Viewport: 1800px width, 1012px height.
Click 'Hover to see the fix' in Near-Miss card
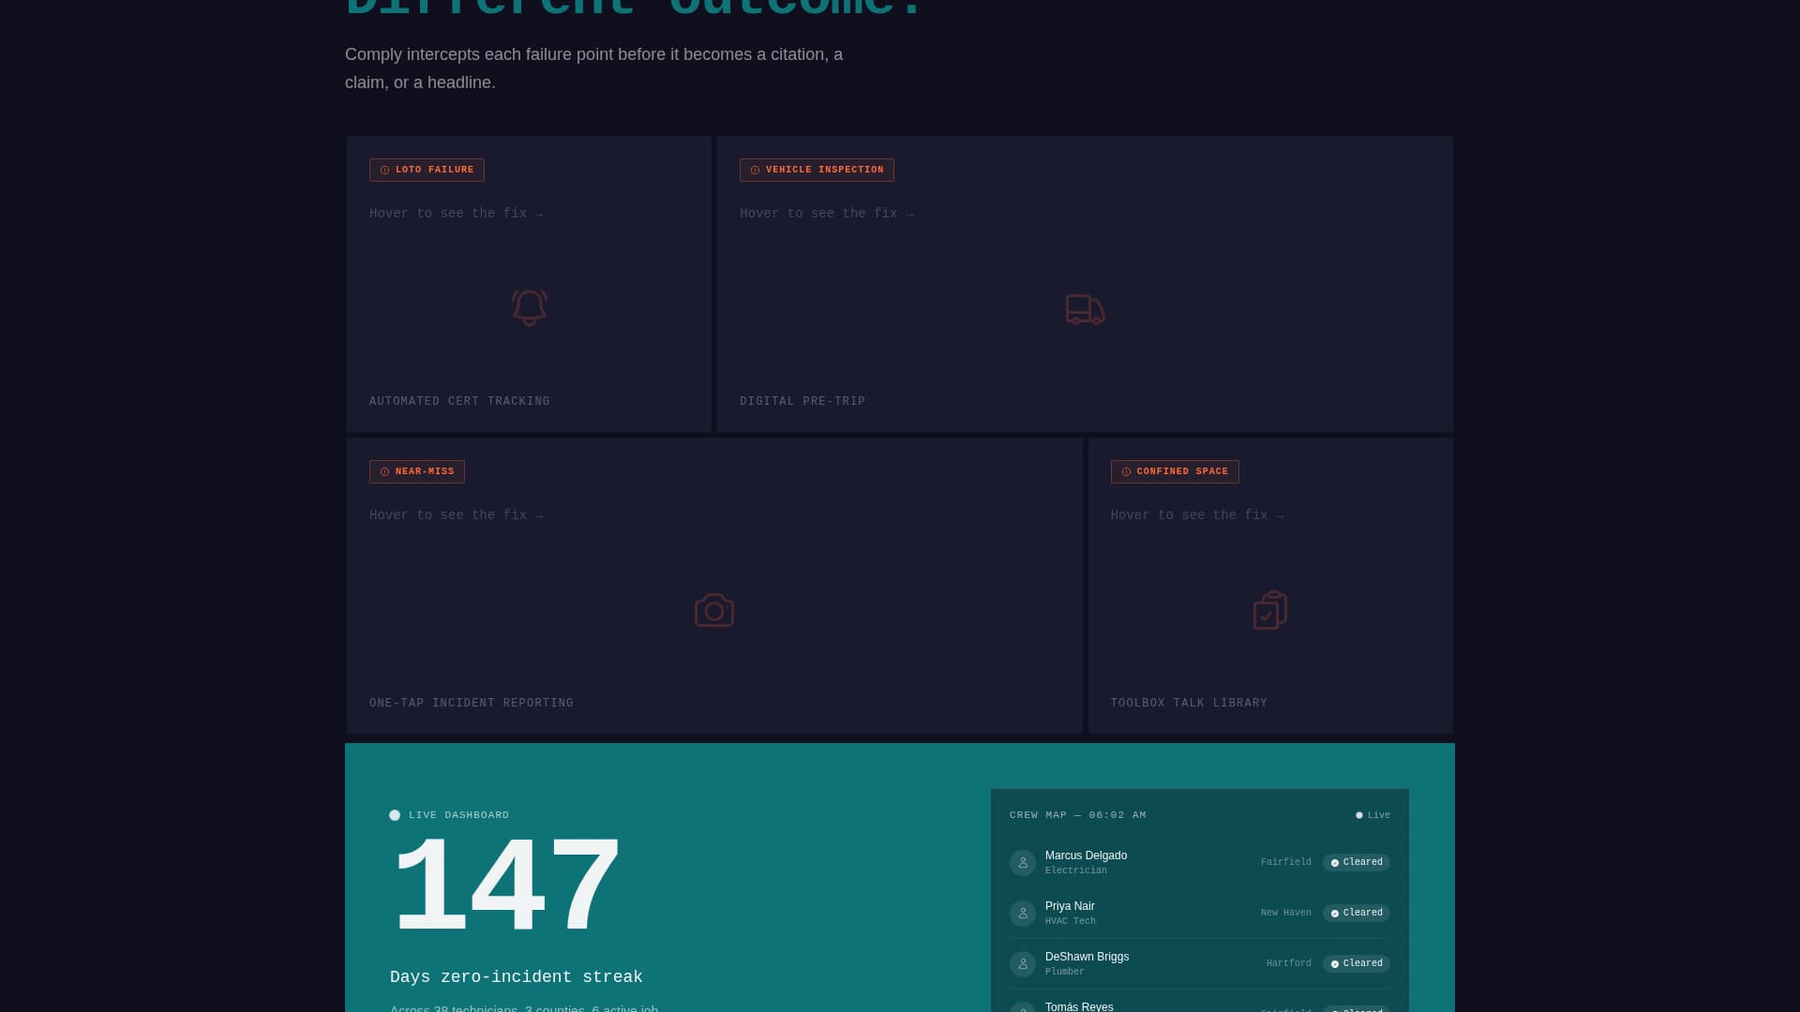pos(457,515)
